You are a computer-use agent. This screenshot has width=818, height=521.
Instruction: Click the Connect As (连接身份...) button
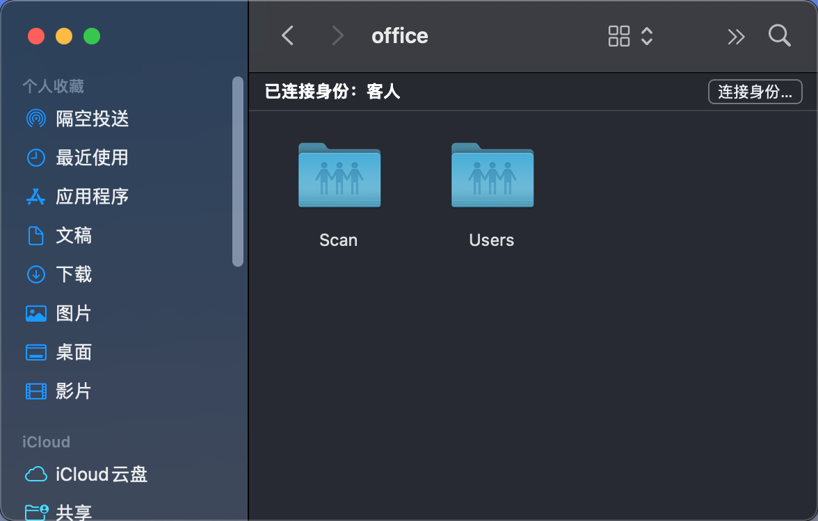(x=755, y=92)
